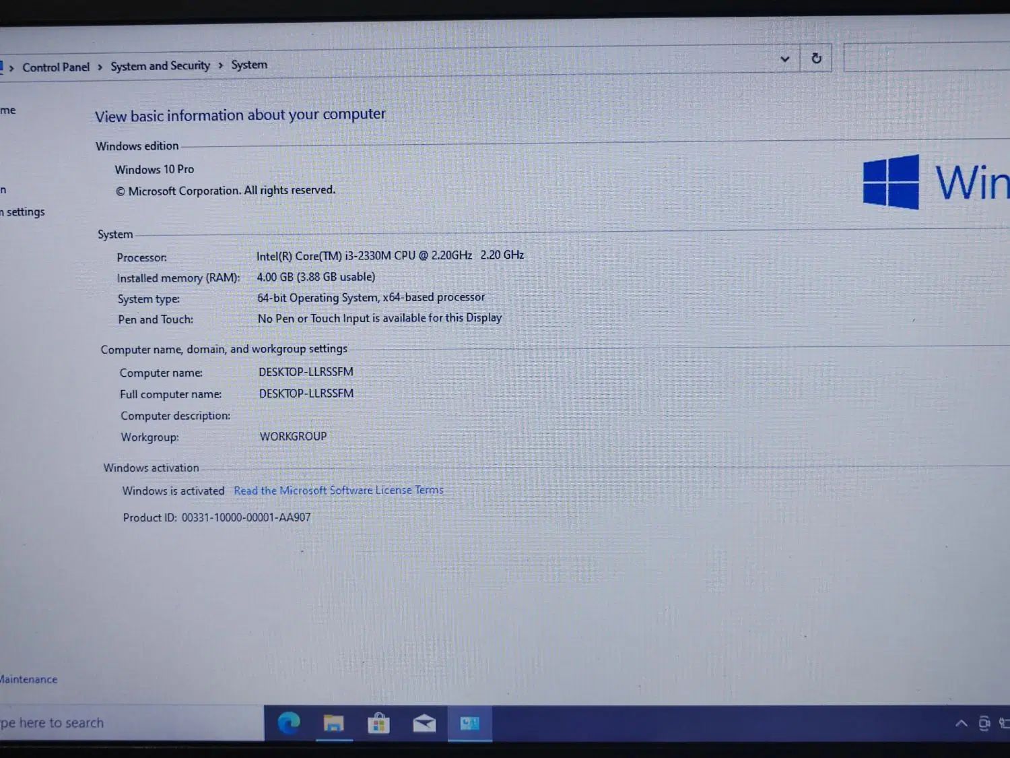Open Microsoft Edge from the taskbar
Viewport: 1010px width, 758px height.
289,723
